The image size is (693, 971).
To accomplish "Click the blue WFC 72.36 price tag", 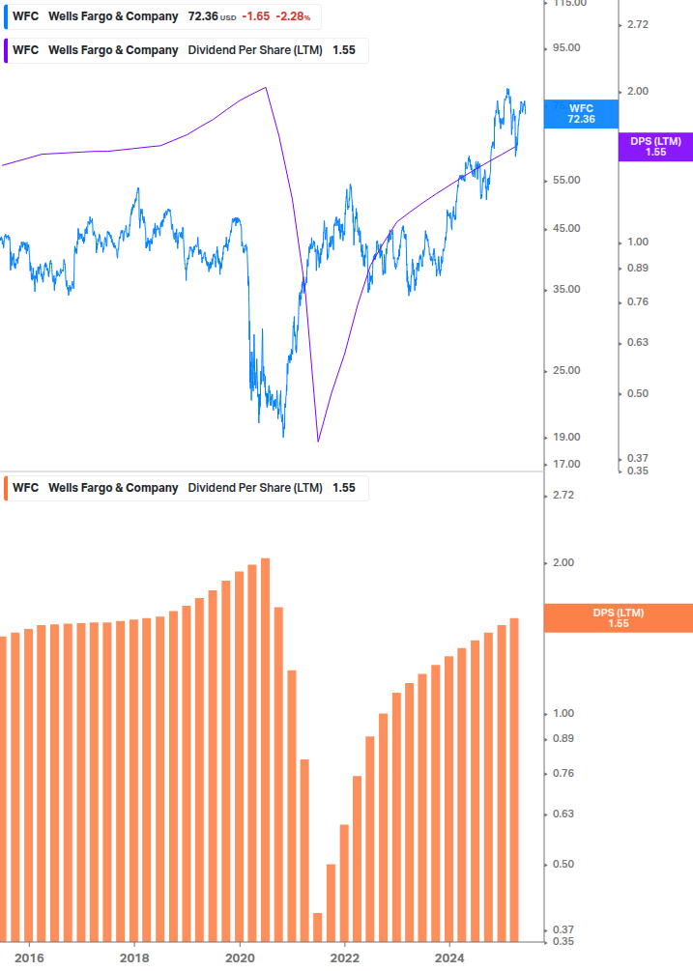I will 581,114.
